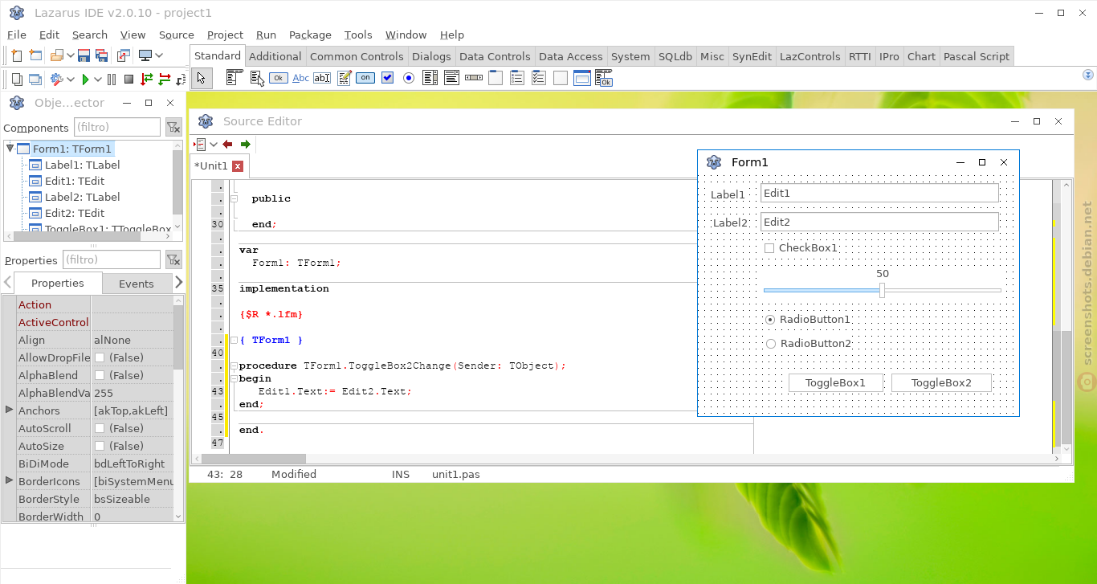Screen dimensions: 1097x584
Task: Expand the BorderIcons property
Action: click(x=10, y=480)
